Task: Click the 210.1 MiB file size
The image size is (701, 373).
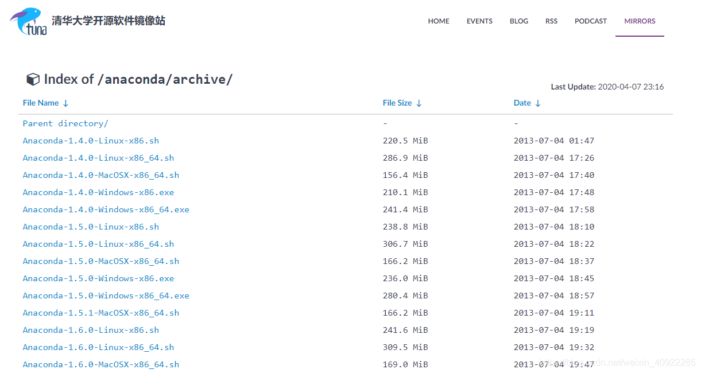Action: 405,192
